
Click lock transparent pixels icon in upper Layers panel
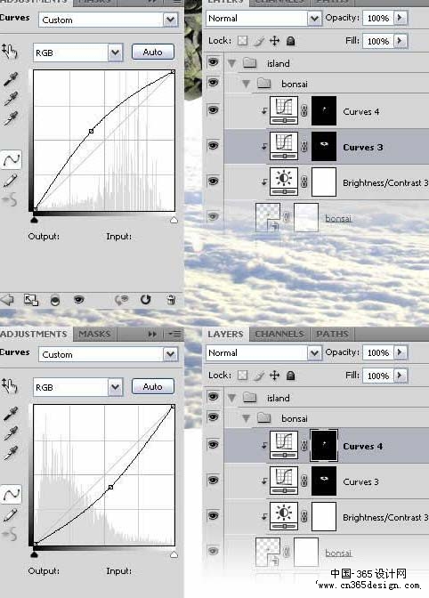tap(242, 40)
